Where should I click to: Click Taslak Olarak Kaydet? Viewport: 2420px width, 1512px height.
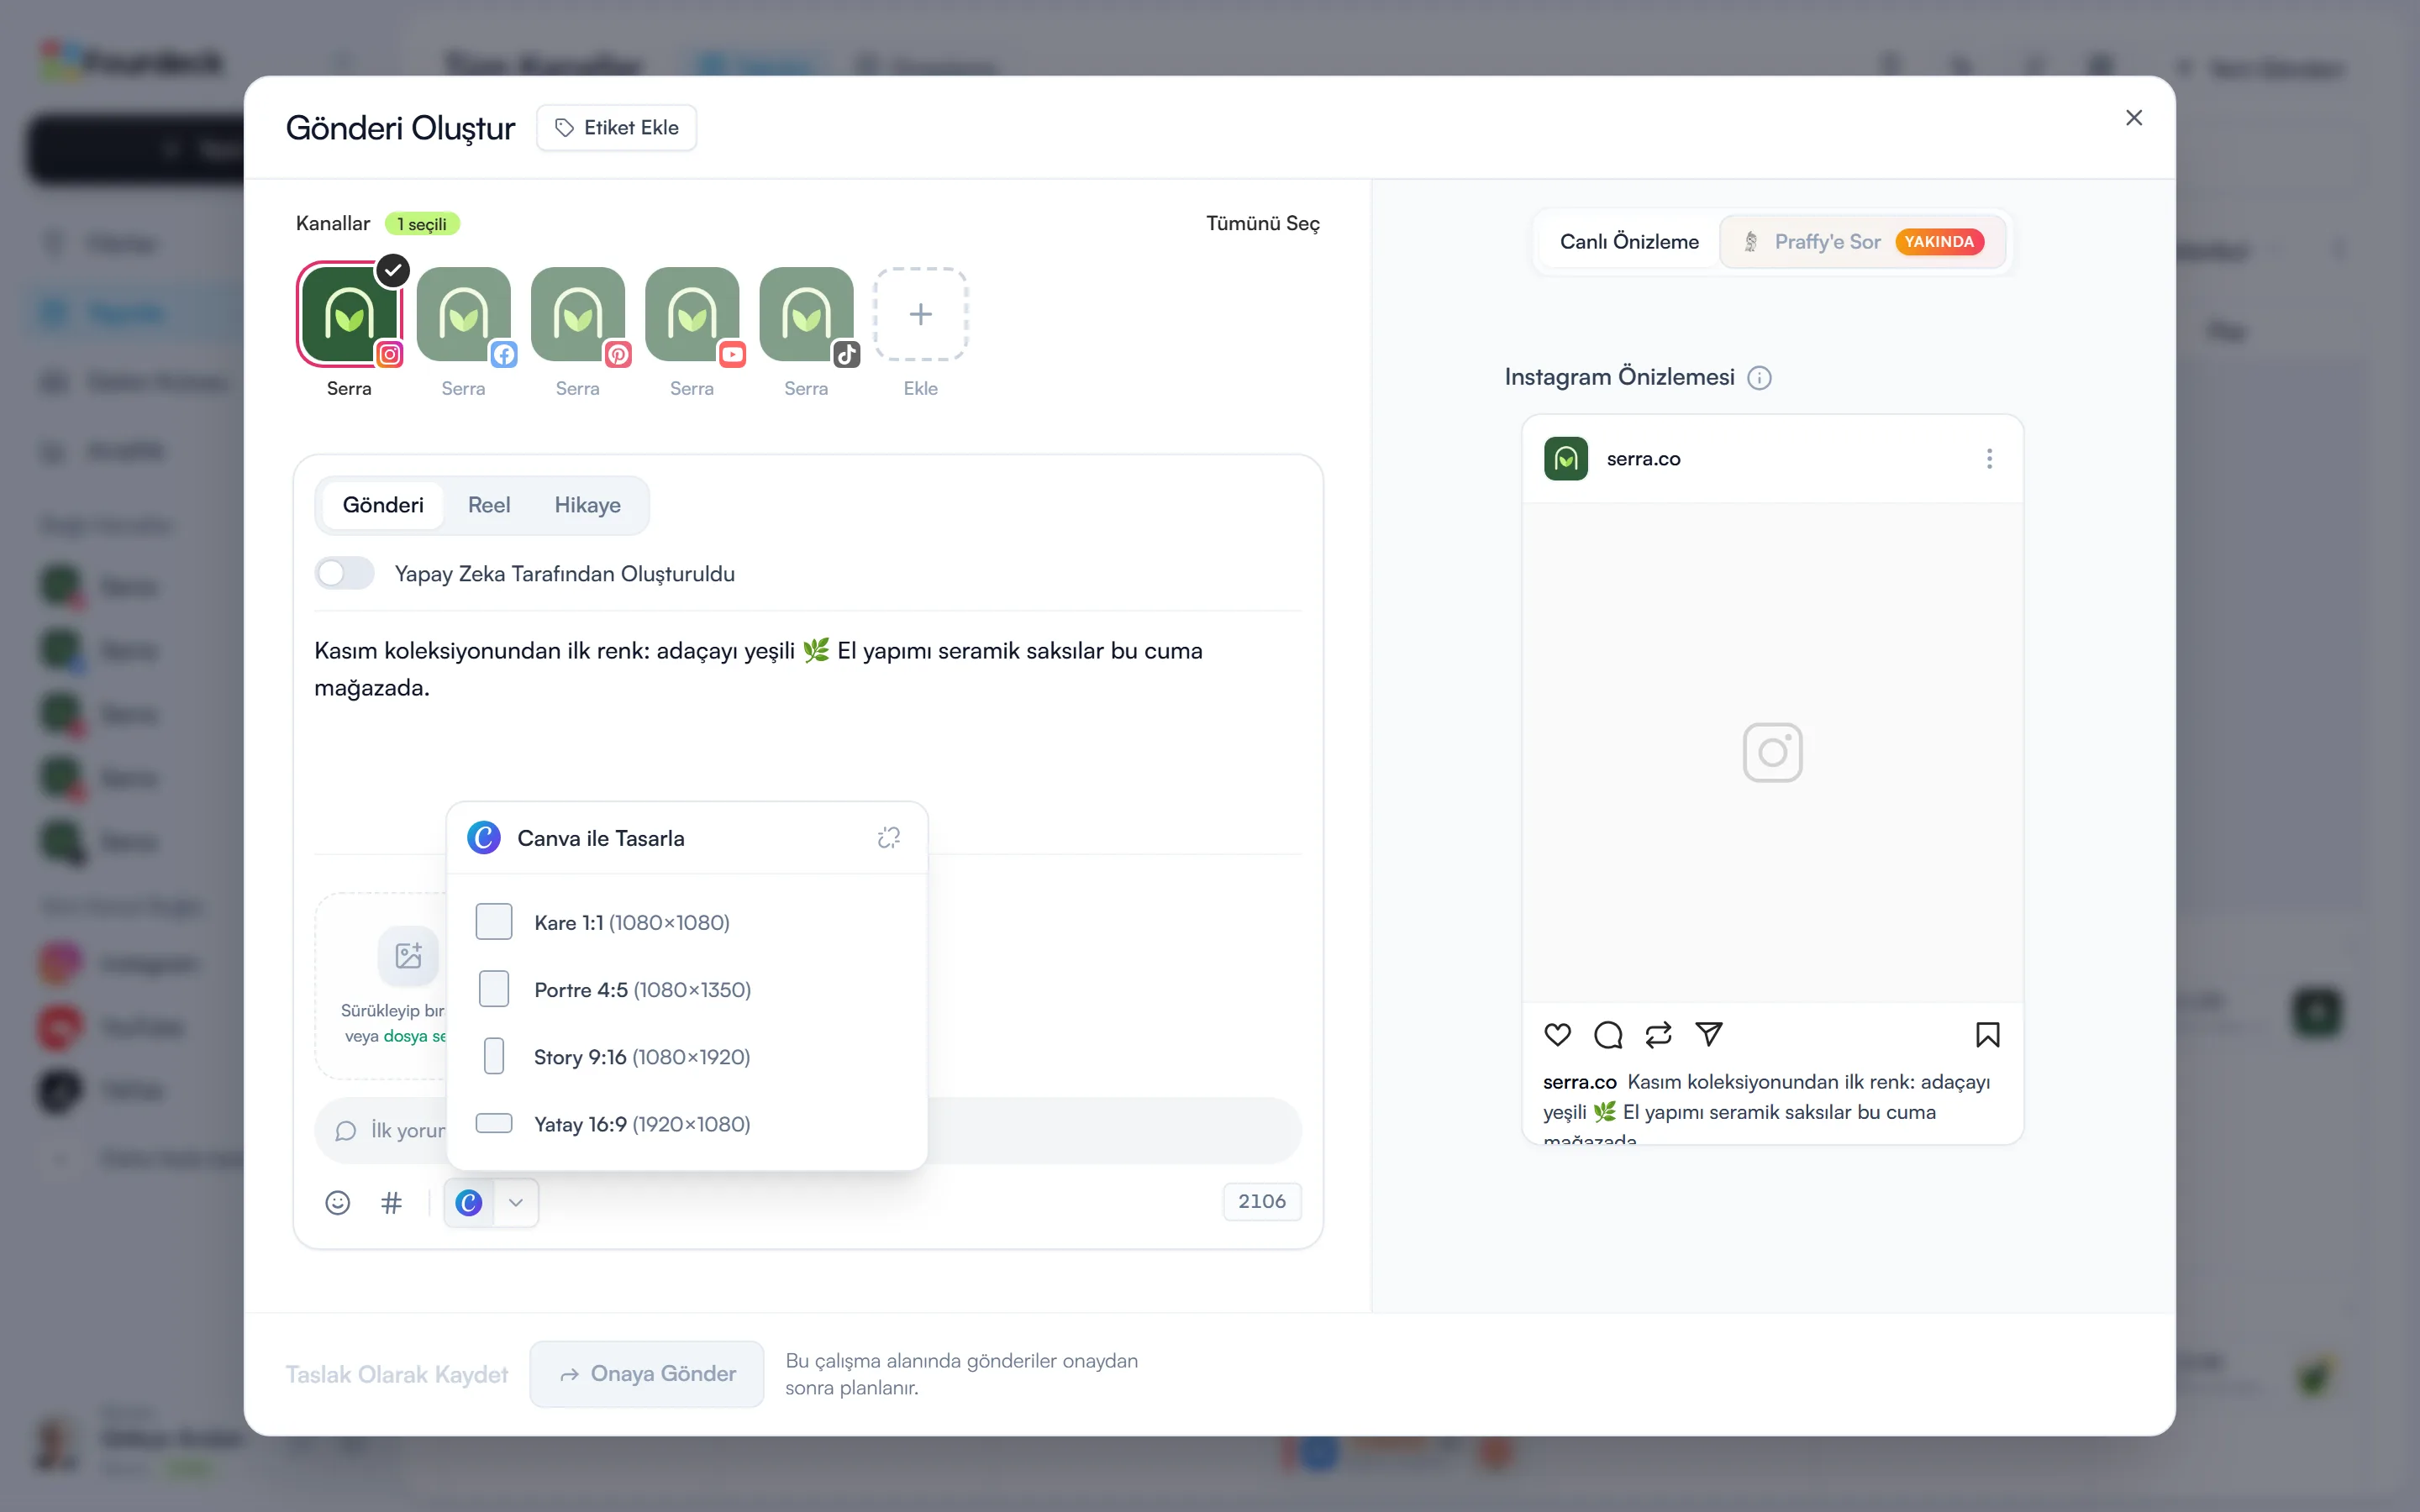397,1374
